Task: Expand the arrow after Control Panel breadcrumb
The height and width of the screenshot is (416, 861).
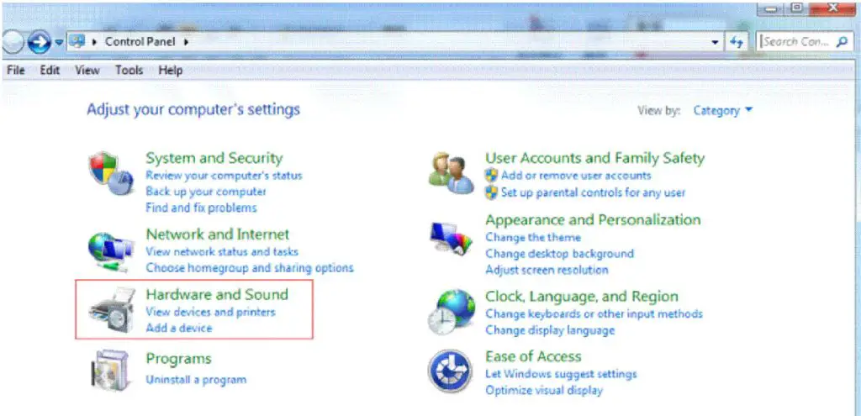Action: 186,41
